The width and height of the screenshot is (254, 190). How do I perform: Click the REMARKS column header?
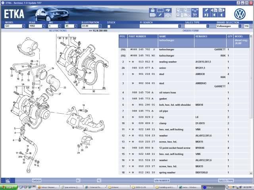point(210,36)
